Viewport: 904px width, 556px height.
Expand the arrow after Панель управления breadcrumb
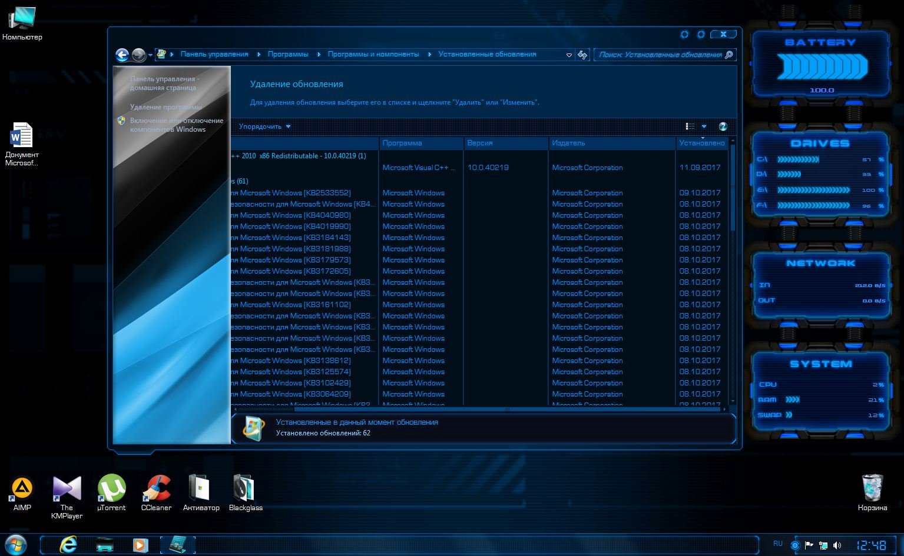[259, 54]
